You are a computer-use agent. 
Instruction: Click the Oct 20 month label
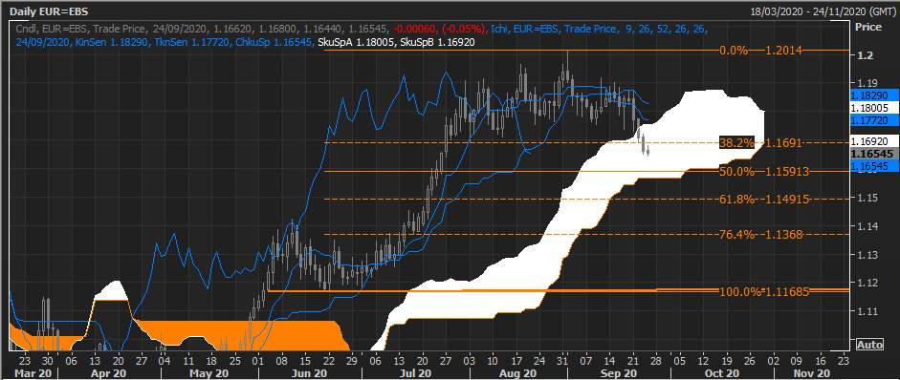click(x=722, y=373)
